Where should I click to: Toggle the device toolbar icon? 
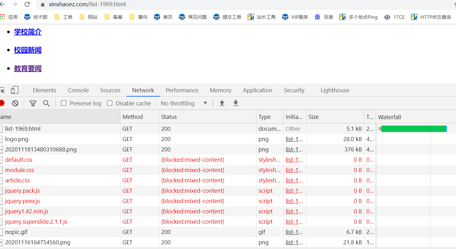(x=15, y=90)
